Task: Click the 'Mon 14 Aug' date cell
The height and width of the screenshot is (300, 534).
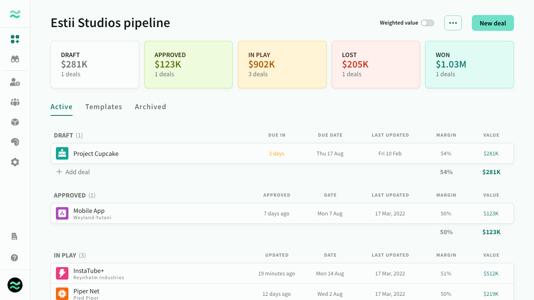Action: pyautogui.click(x=330, y=273)
